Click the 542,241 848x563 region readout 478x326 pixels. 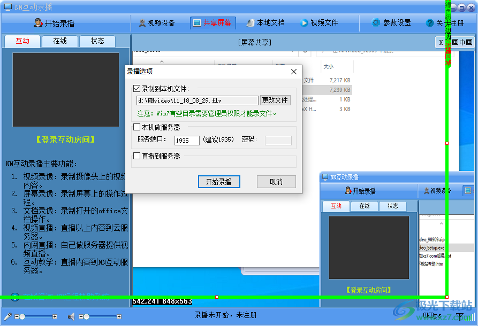coord(162,301)
